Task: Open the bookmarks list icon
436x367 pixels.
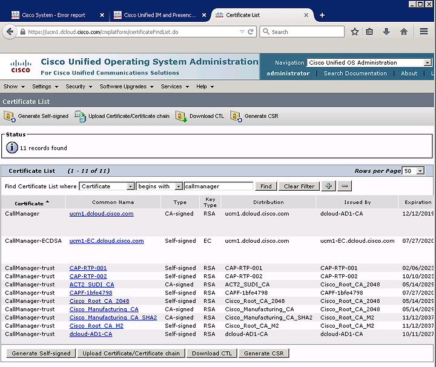Action: (369, 31)
